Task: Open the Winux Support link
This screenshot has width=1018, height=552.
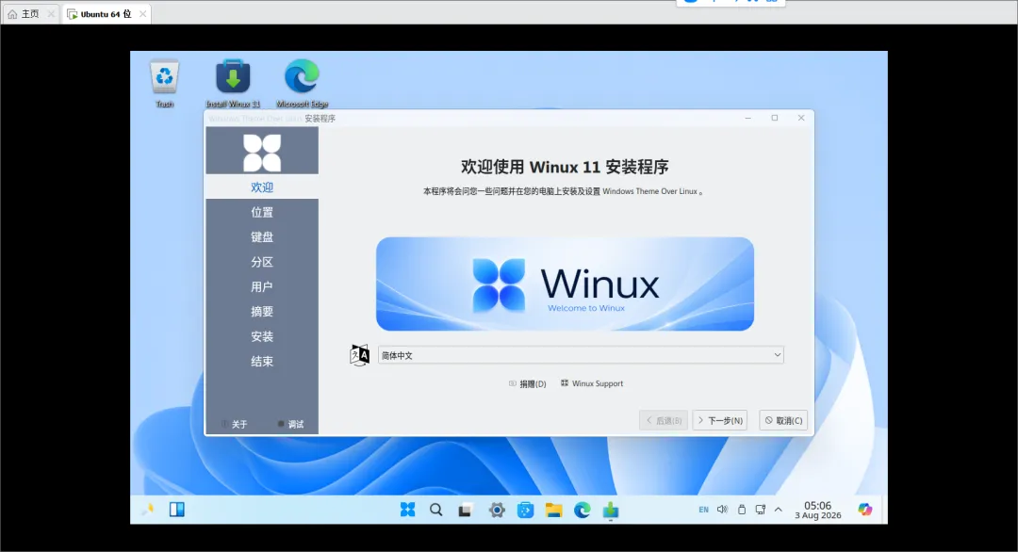Action: (592, 384)
